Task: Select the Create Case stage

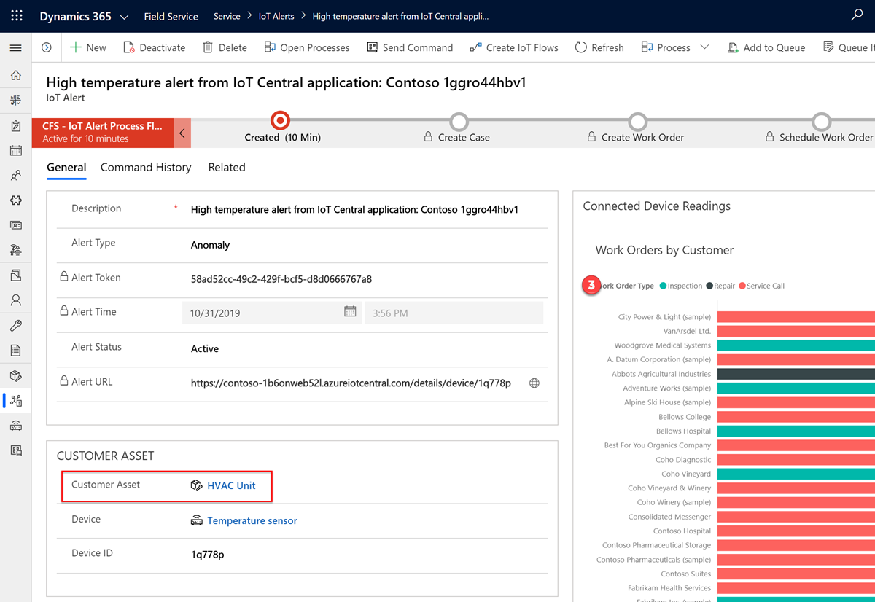Action: click(459, 121)
